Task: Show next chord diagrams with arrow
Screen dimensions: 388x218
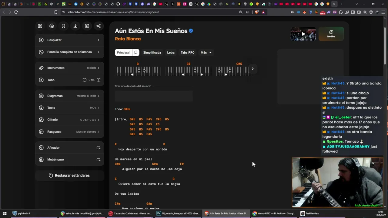Action: (253, 69)
